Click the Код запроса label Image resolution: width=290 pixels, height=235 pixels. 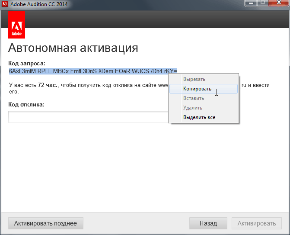tap(27, 64)
